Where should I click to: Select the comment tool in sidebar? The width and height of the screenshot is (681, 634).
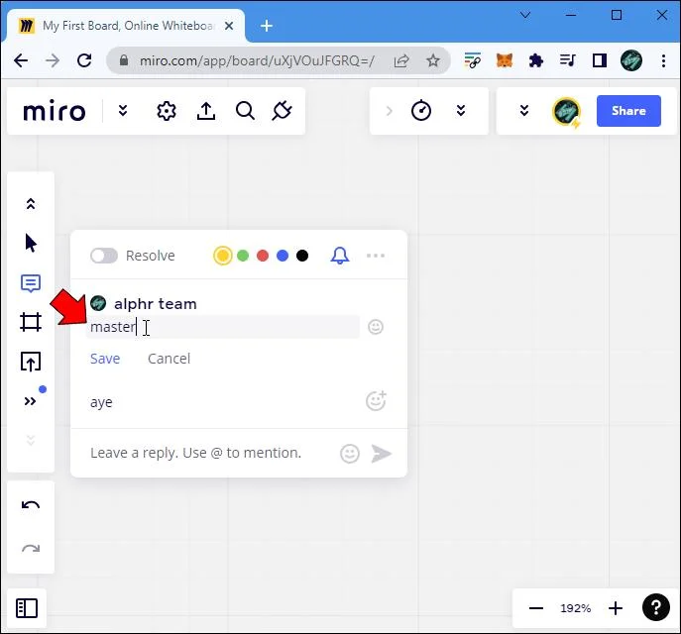tap(31, 283)
